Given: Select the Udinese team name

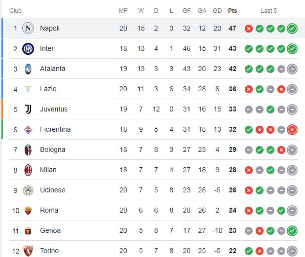Looking at the screenshot, I should pyautogui.click(x=52, y=190).
